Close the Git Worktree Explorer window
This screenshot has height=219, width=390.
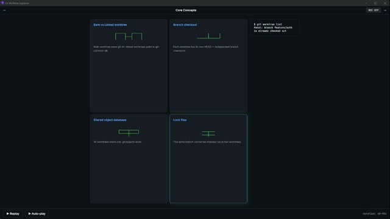pos(385,3)
